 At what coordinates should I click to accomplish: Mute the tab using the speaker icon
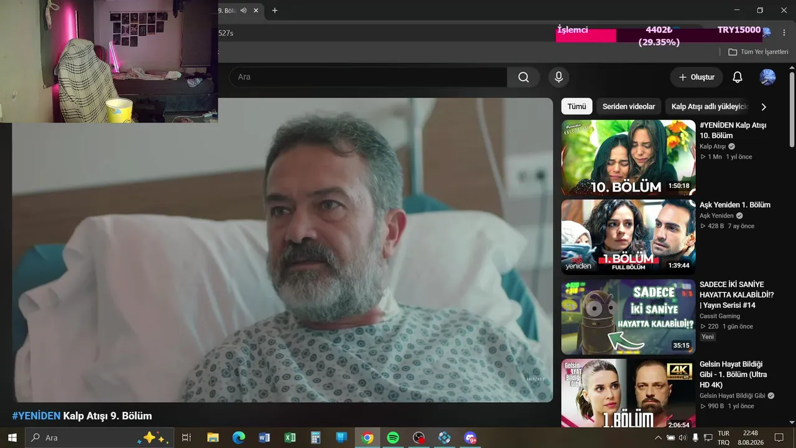(x=244, y=11)
